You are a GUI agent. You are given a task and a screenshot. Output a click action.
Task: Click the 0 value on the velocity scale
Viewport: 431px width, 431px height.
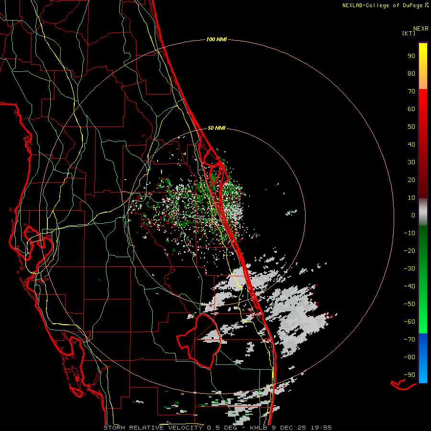click(x=413, y=215)
